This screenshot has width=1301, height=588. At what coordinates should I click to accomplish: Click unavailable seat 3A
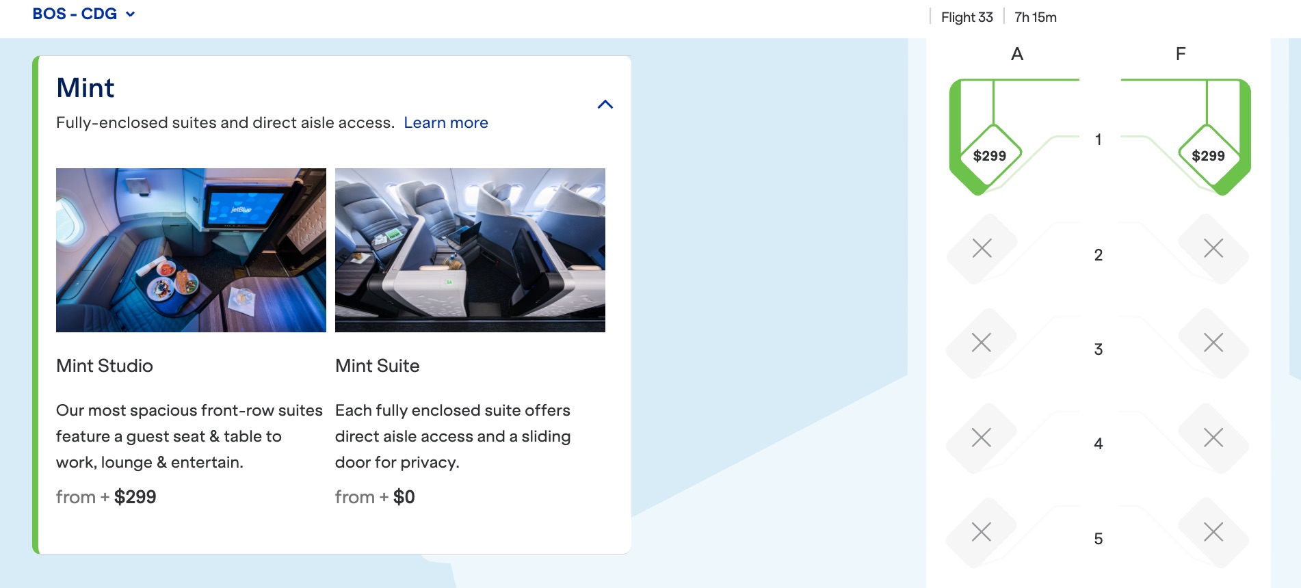pyautogui.click(x=982, y=343)
